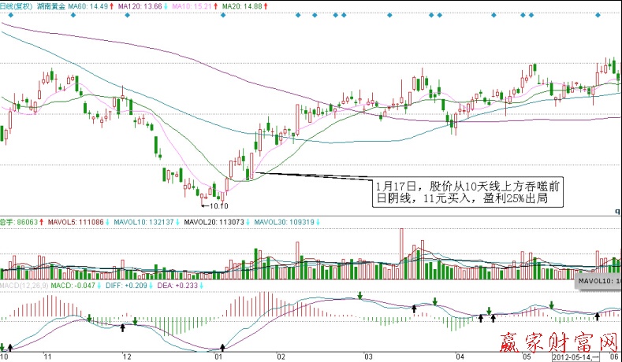Click the MAVOL10 tooltip at right edge
This screenshot has height=362, width=622.
click(x=599, y=281)
